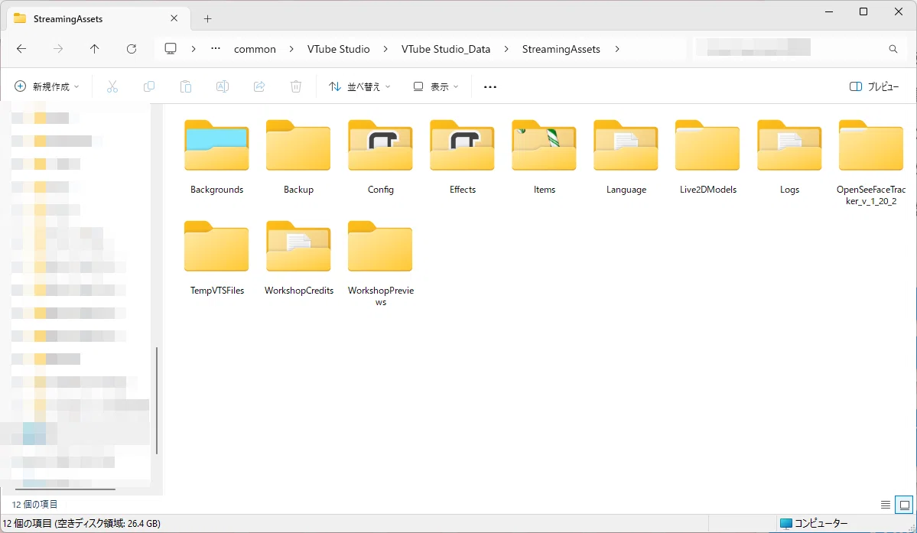Click the navigation pane vertical scrollbar
Viewport: 917px width, 533px height.
click(157, 401)
